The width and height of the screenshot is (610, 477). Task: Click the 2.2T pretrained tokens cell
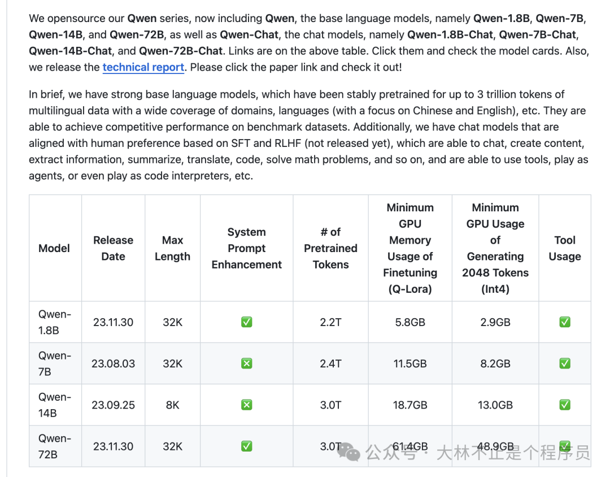330,322
